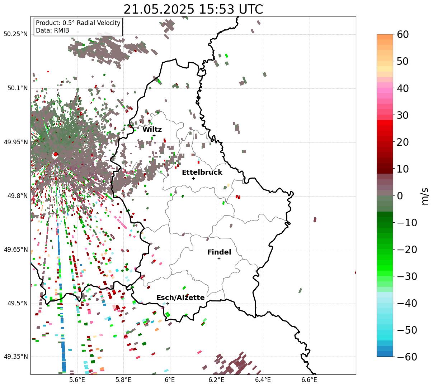
Task: Click the m/s colorbar unit label
Action: tap(425, 196)
